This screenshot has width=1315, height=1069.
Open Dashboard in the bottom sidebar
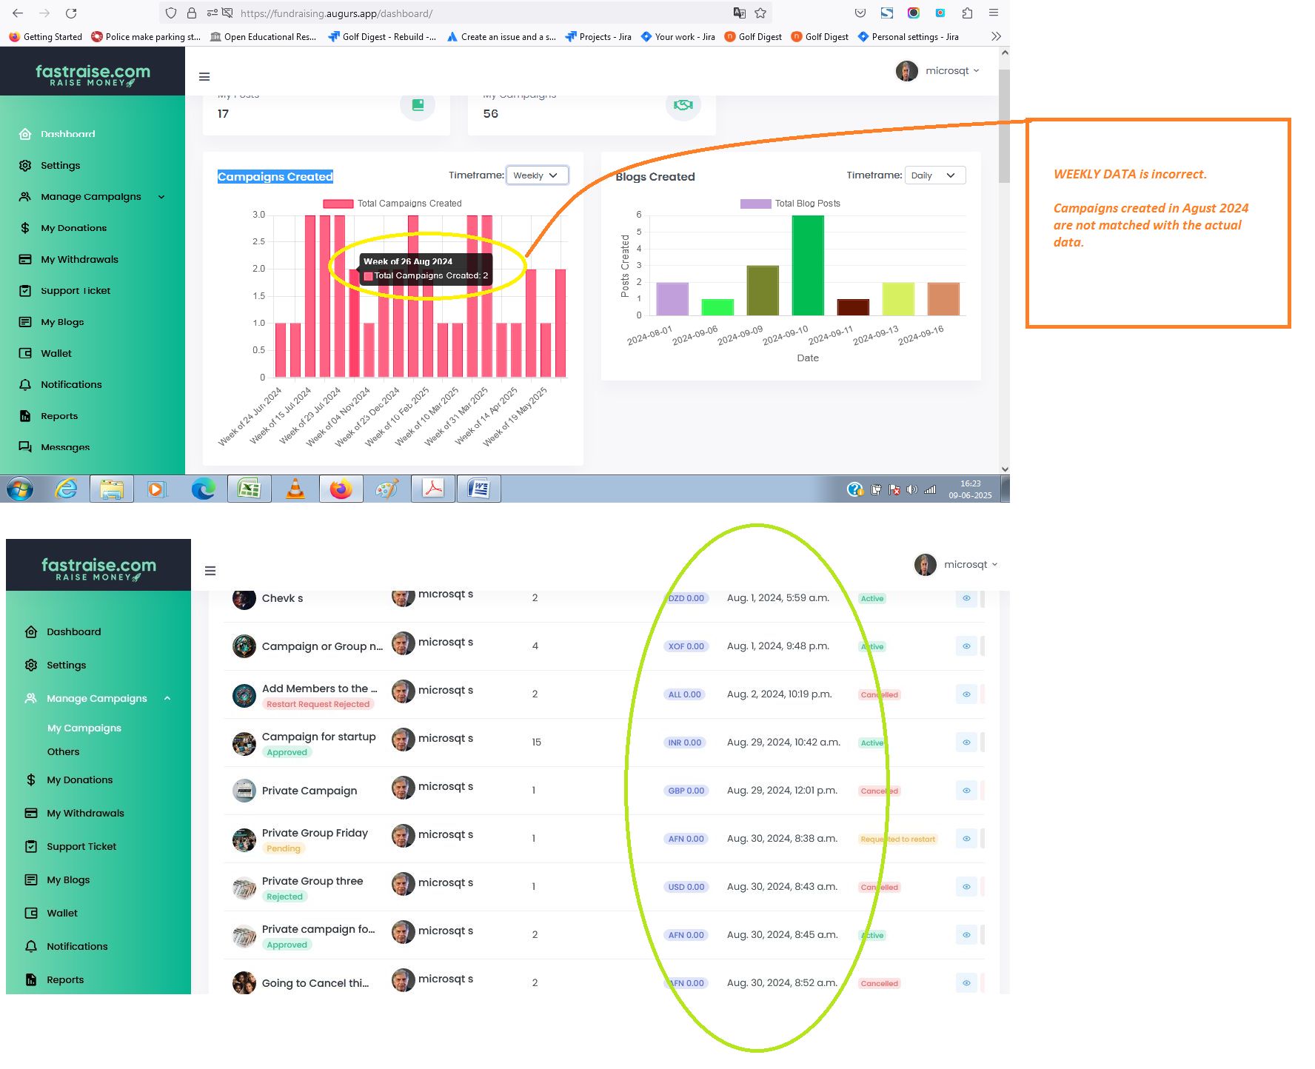tap(74, 632)
